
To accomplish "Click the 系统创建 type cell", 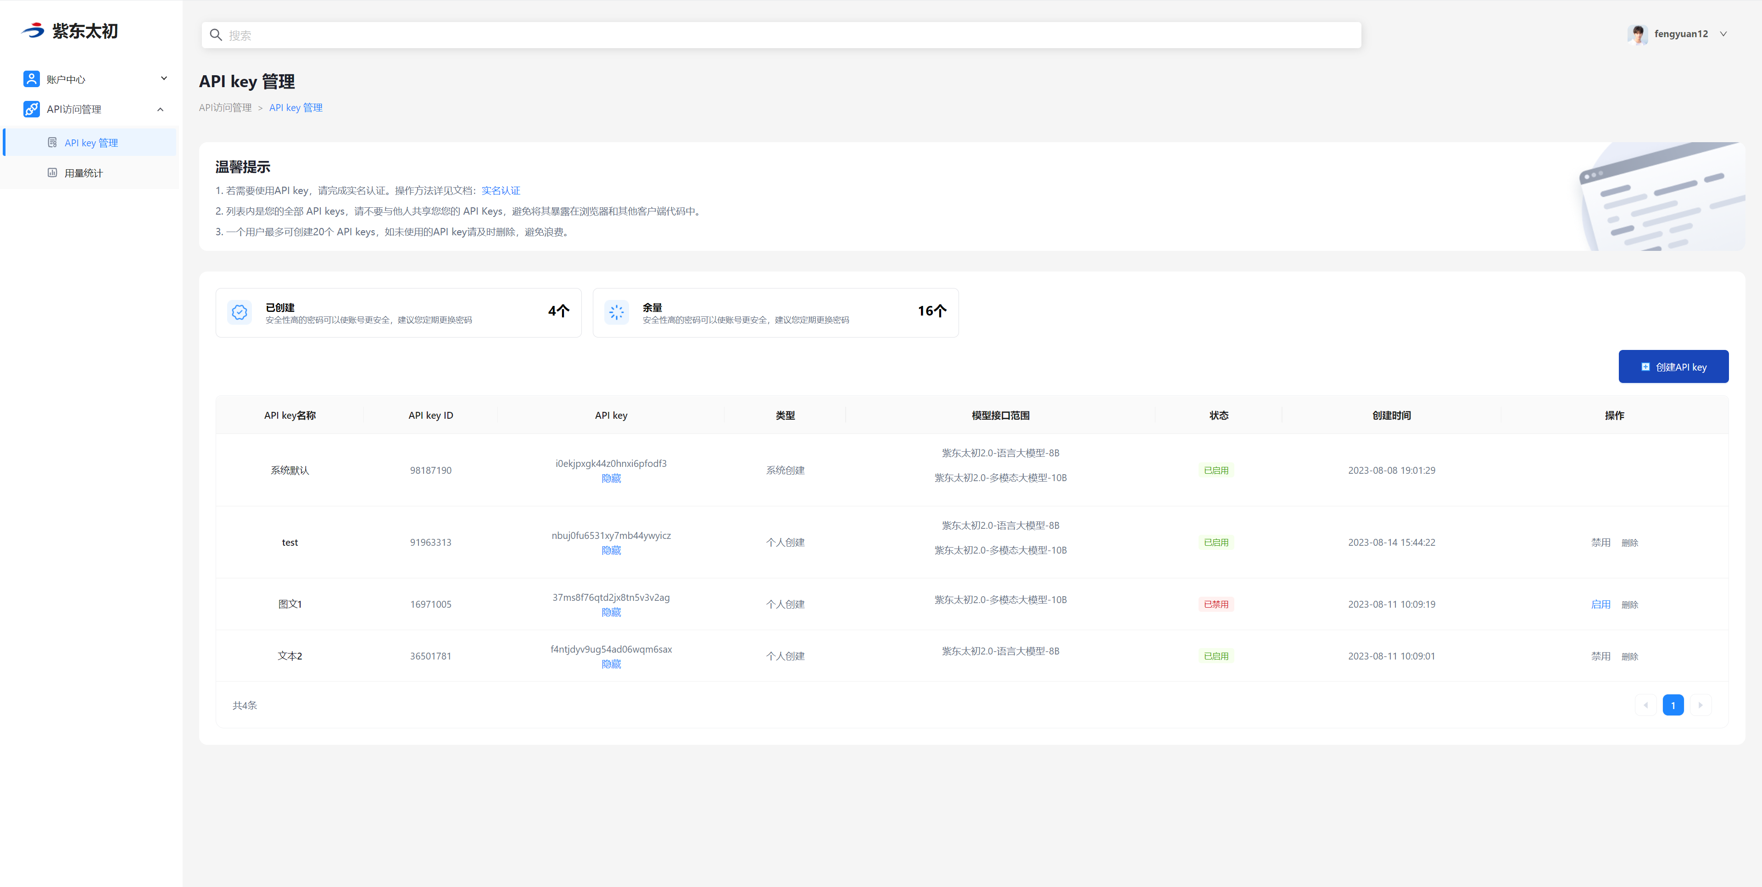I will pyautogui.click(x=785, y=471).
